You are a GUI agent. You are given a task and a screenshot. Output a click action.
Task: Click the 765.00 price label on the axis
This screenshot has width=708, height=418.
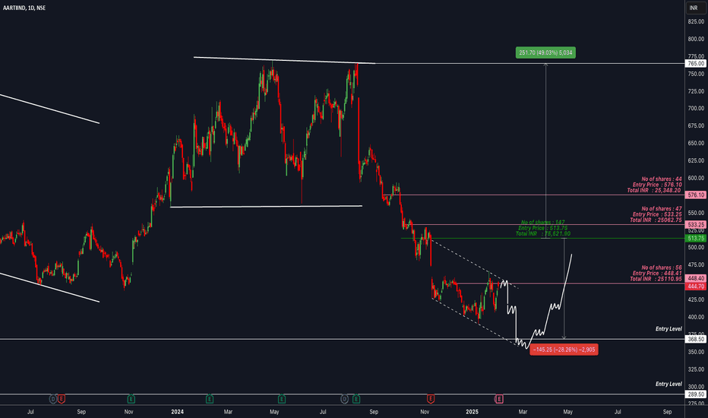(x=696, y=64)
